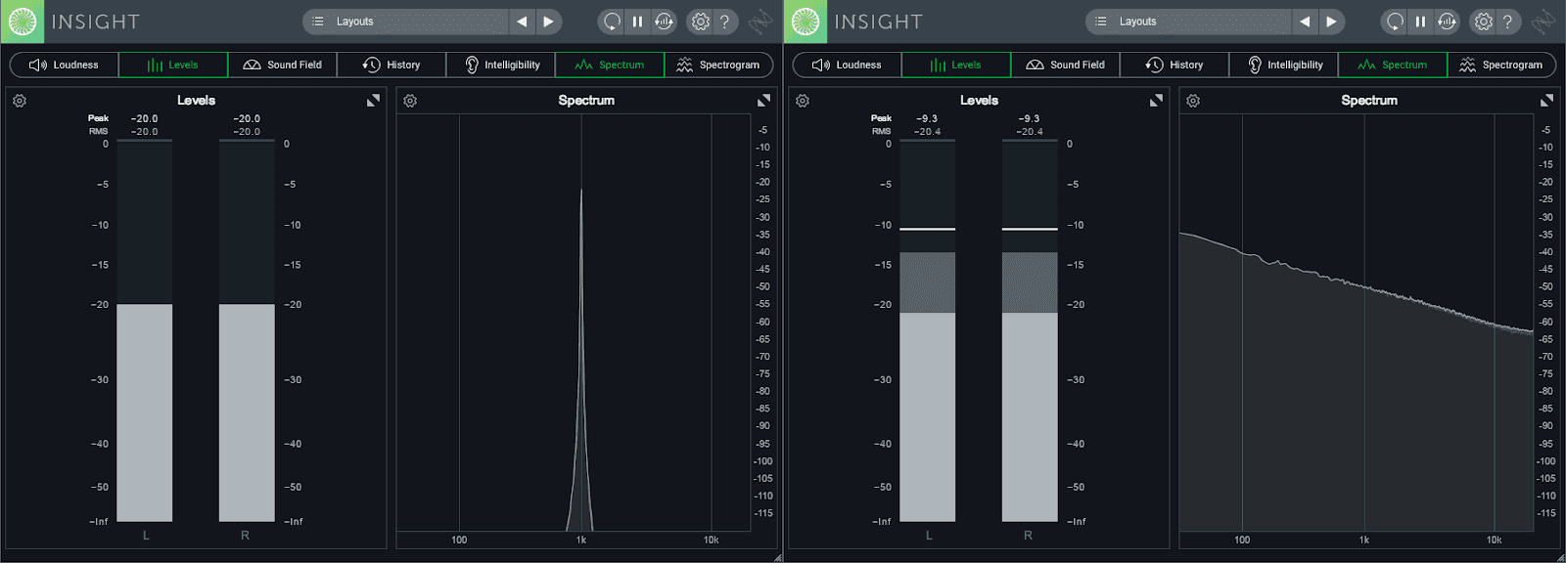Toggle Spectrogram module in left window
The width and height of the screenshot is (1566, 563).
tap(718, 65)
